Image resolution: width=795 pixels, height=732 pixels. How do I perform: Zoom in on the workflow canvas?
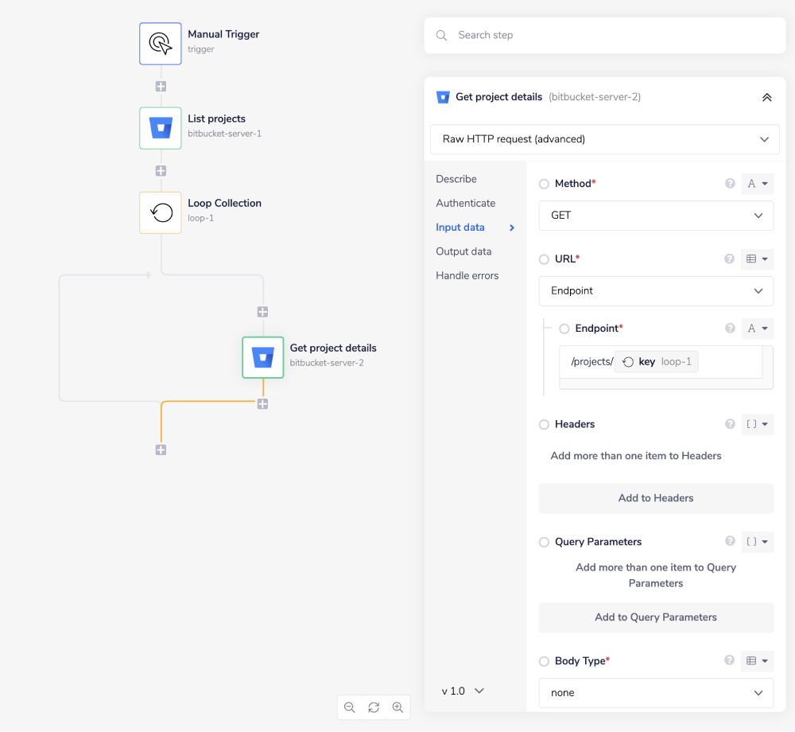point(397,707)
